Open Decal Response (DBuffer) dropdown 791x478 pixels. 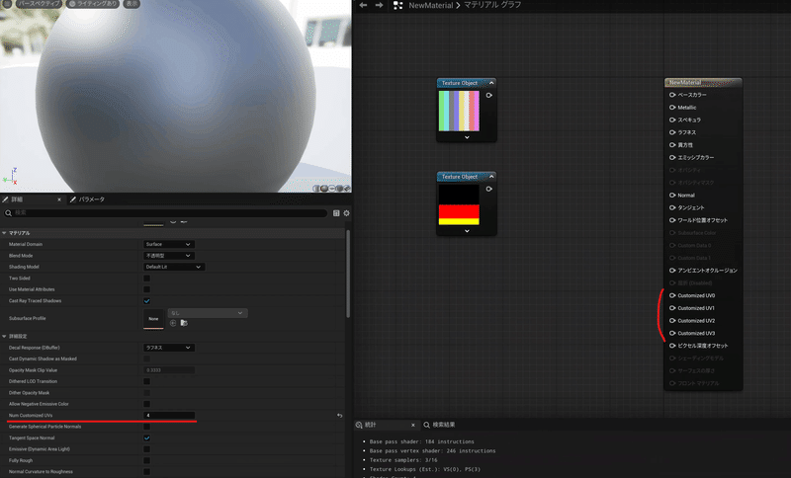pyautogui.click(x=168, y=348)
